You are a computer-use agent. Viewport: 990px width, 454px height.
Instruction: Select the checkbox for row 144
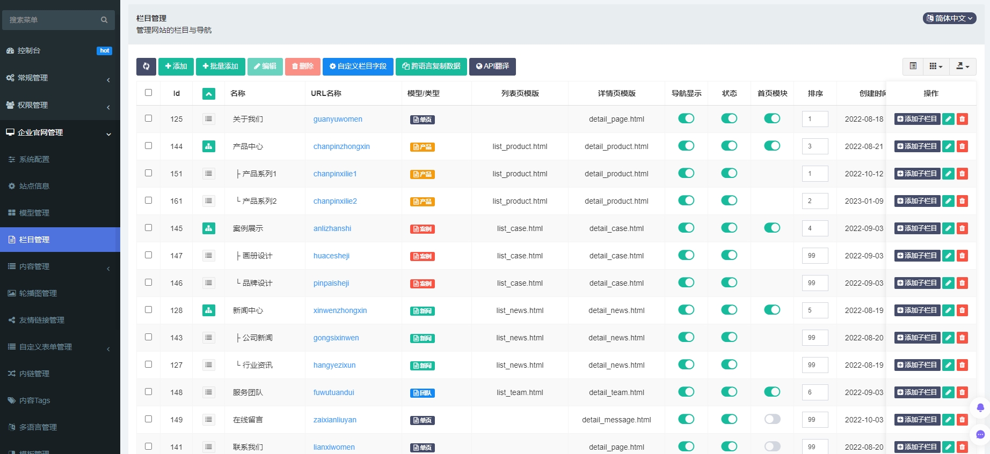(x=148, y=146)
